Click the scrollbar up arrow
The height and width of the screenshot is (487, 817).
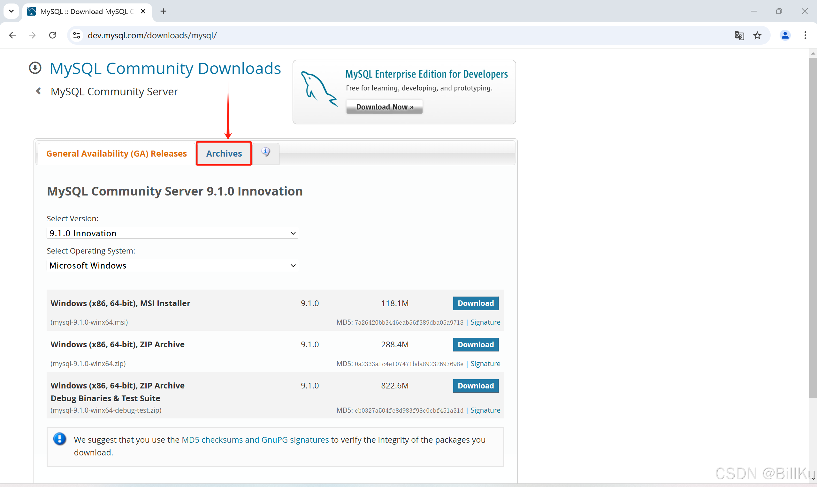coord(813,53)
